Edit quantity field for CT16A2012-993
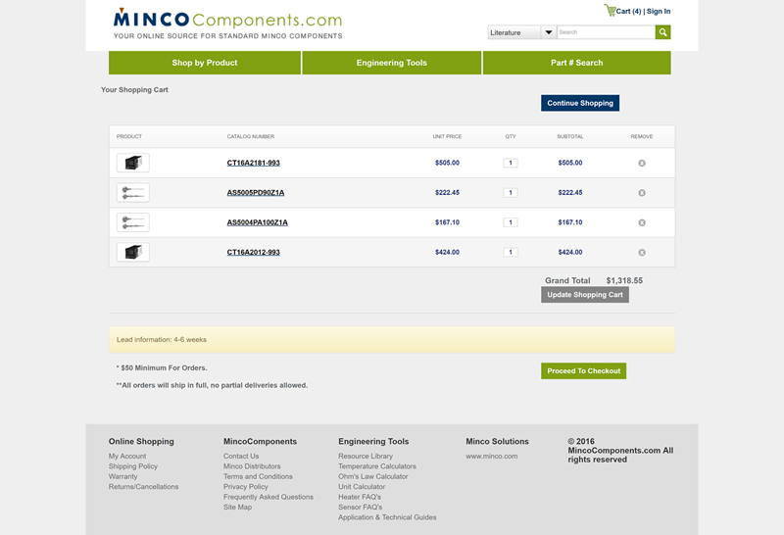 pyautogui.click(x=511, y=252)
